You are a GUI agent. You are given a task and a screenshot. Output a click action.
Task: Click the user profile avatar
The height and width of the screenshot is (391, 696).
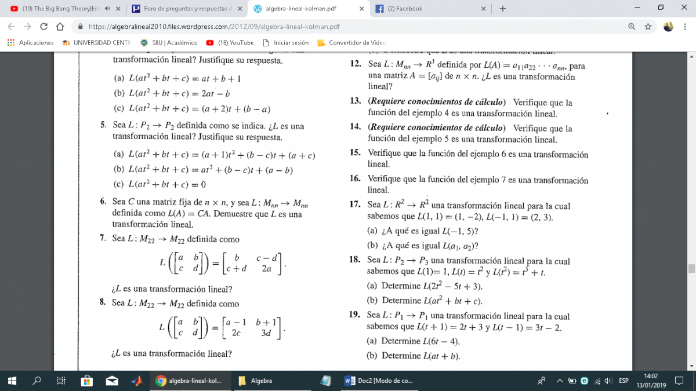click(668, 27)
